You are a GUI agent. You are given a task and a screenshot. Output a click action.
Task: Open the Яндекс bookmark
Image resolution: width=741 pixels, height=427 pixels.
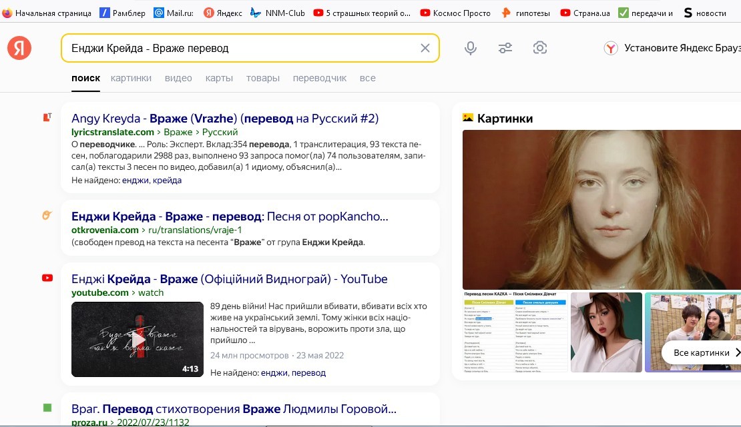(222, 13)
